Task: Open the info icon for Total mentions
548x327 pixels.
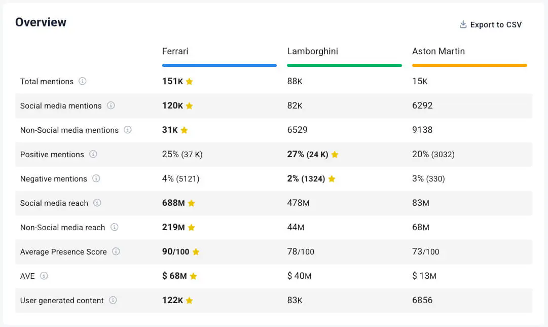Action: point(83,81)
